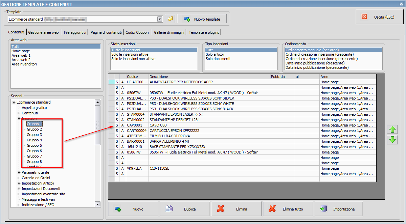Select 'Solo le inserzioni attive' filter
The image size is (406, 224).
130,54
